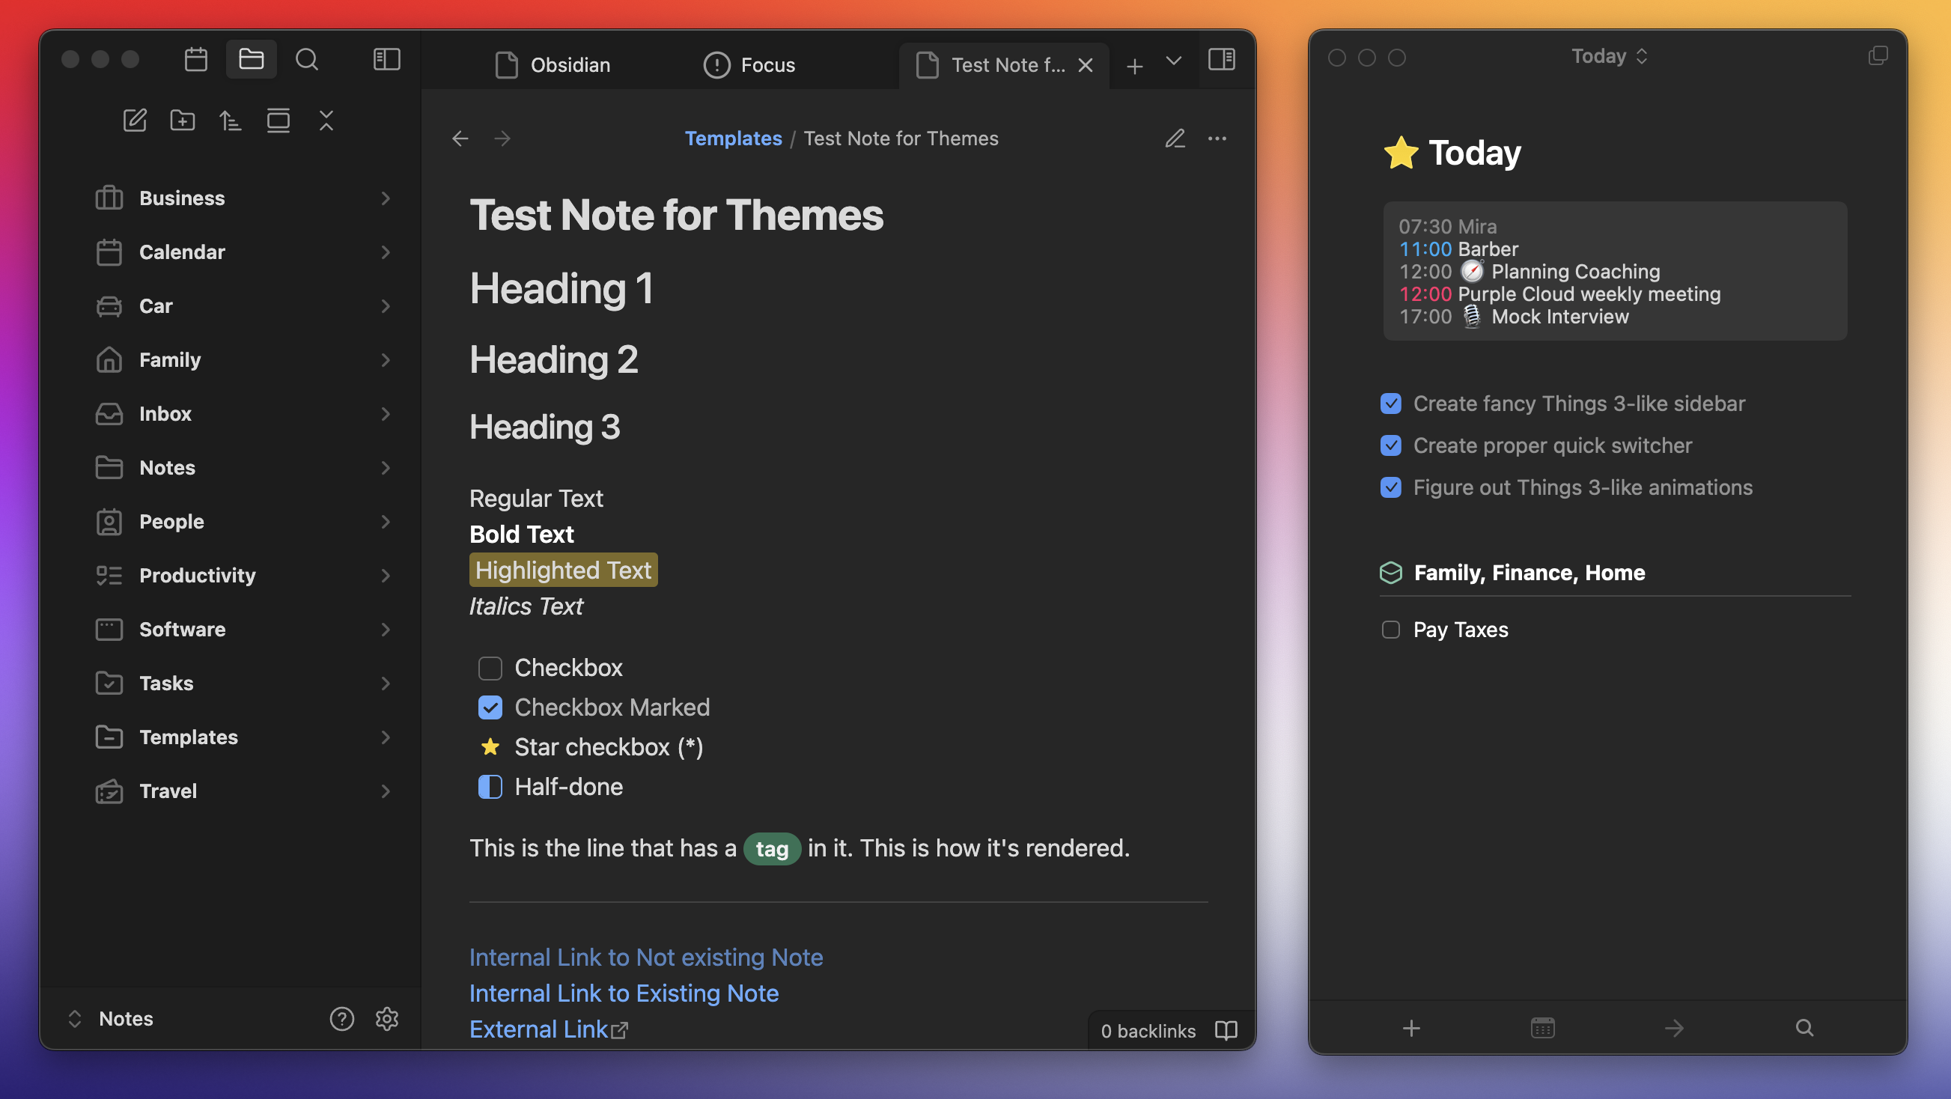Image resolution: width=1951 pixels, height=1099 pixels.
Task: Expand the Calendar folder chevron
Action: (385, 252)
